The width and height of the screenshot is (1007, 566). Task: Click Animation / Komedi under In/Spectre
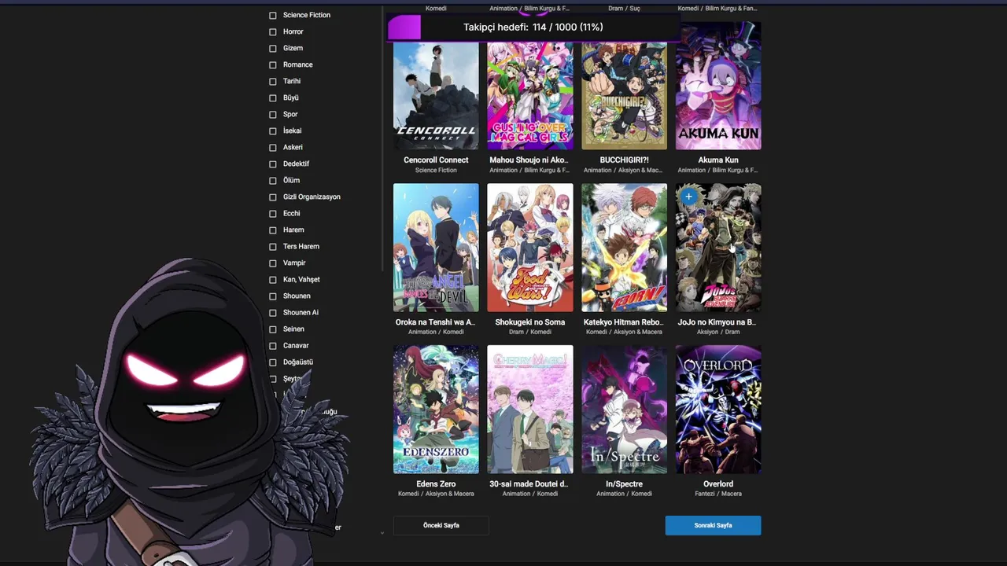(x=624, y=494)
